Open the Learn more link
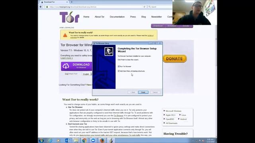 [x=67, y=58]
